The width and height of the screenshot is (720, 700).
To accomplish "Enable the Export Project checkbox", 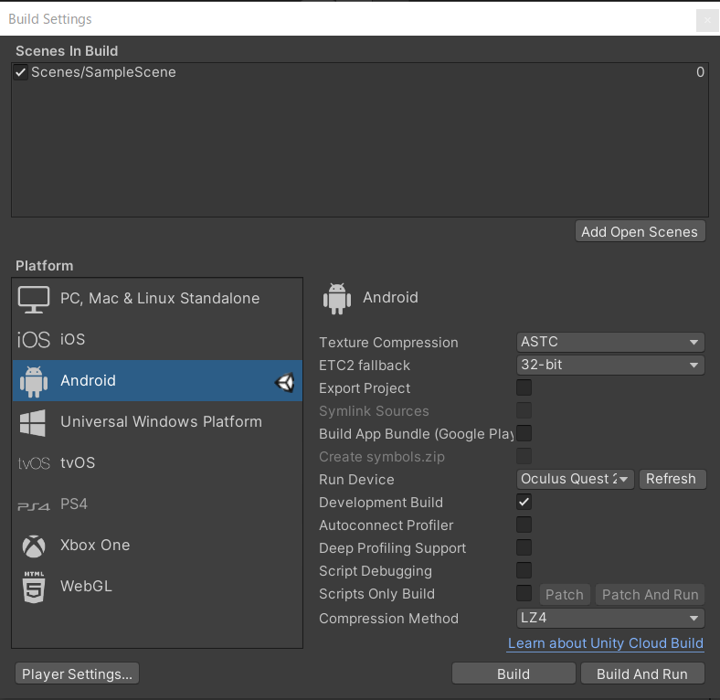I will tap(524, 387).
